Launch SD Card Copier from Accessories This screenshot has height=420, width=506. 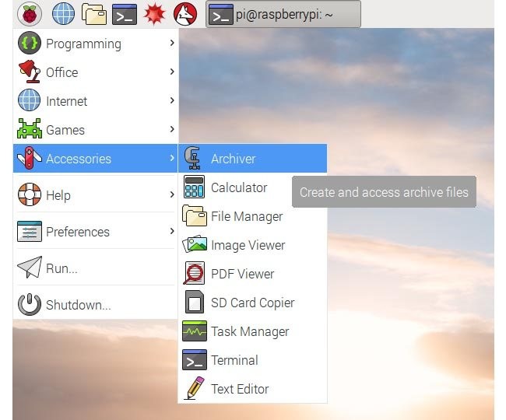click(252, 303)
